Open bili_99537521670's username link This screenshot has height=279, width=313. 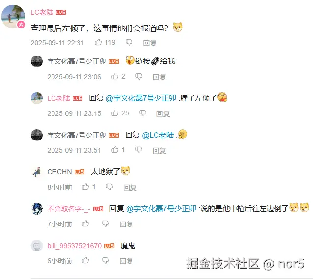click(x=75, y=246)
